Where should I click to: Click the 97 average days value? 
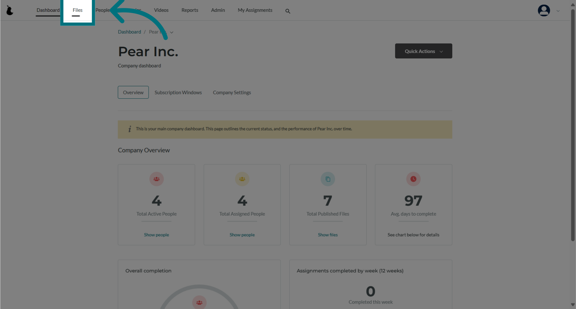413,201
